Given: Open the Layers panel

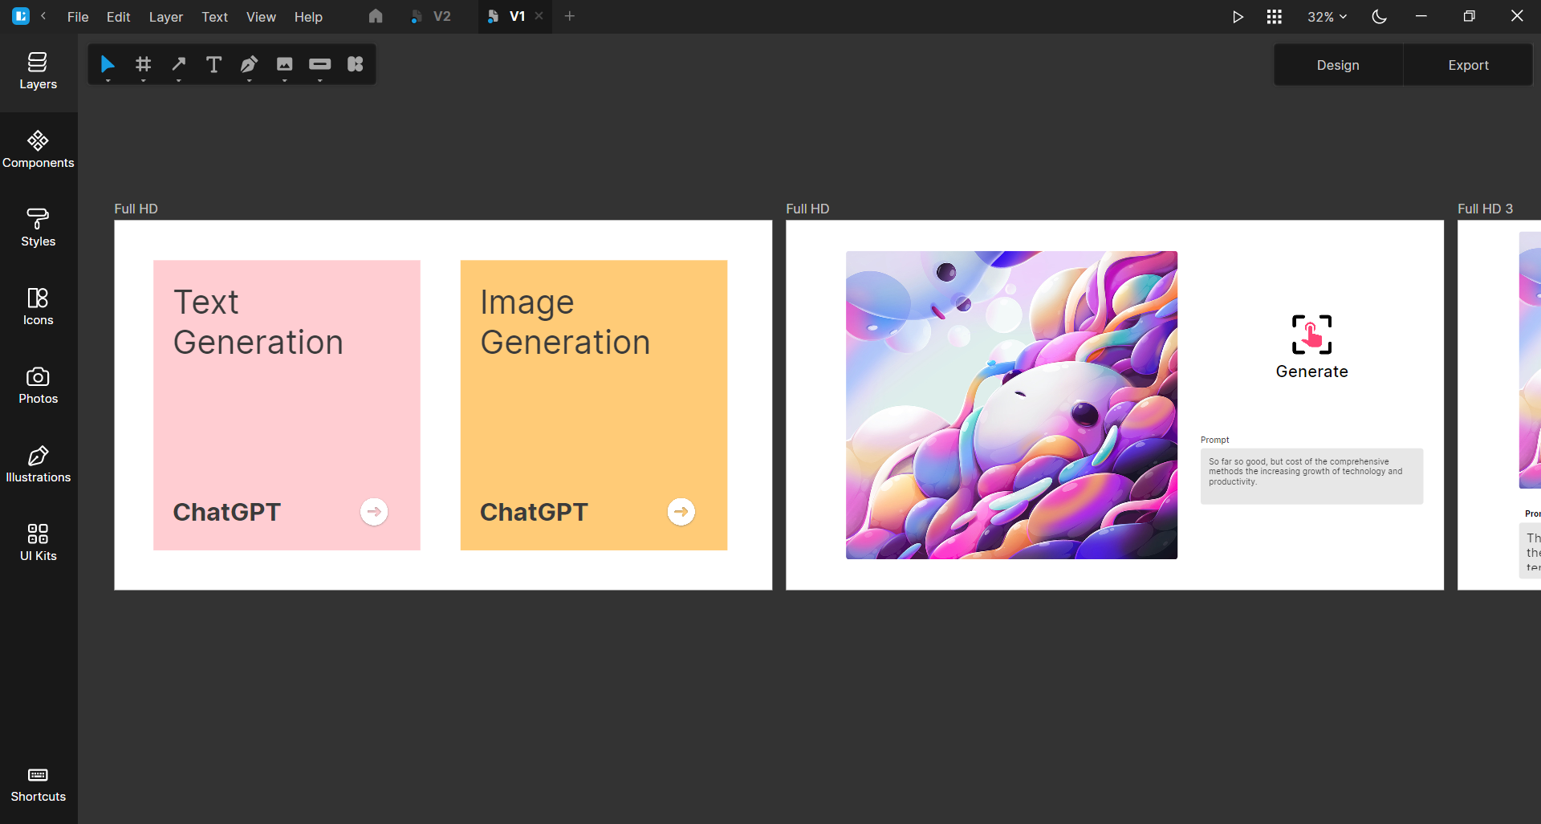Looking at the screenshot, I should tap(38, 71).
